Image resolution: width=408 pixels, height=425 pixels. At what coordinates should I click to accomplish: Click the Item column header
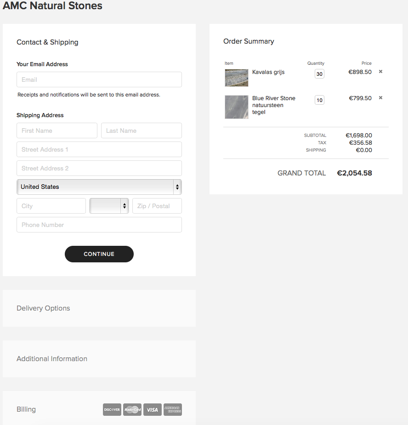click(229, 63)
